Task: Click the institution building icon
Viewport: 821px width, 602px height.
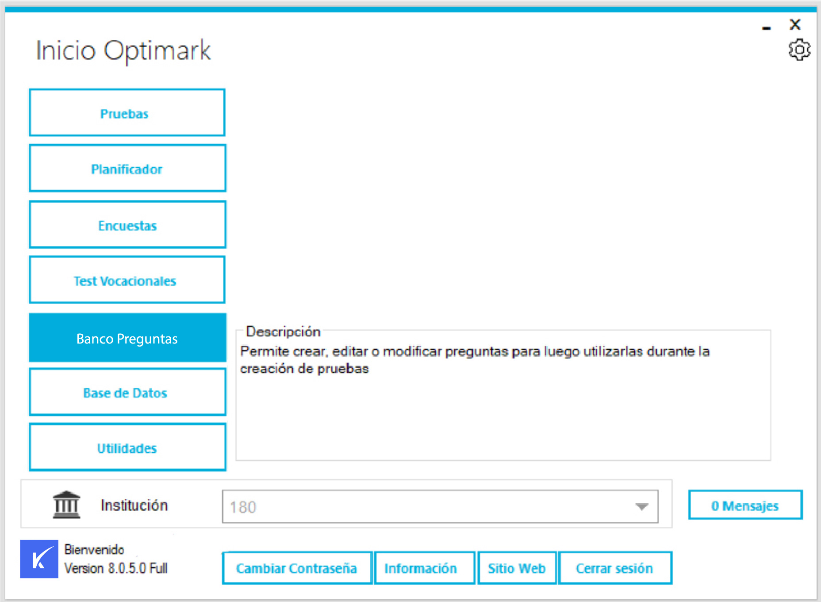Action: click(66, 505)
